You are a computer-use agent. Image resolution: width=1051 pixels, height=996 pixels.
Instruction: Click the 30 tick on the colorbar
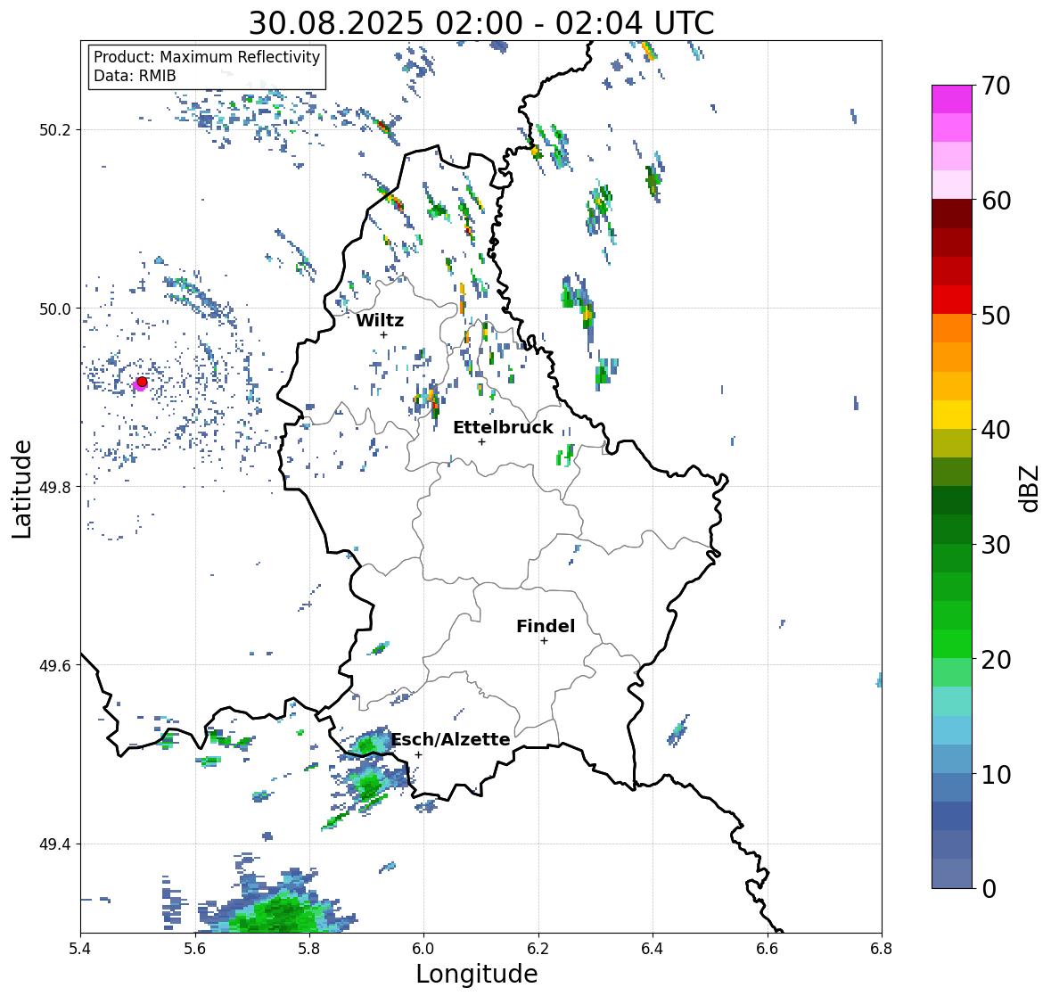(x=996, y=545)
